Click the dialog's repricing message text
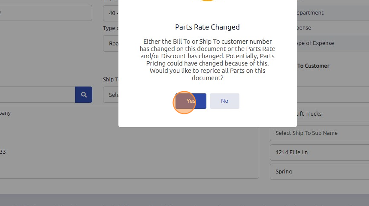The width and height of the screenshot is (369, 206). pyautogui.click(x=207, y=60)
